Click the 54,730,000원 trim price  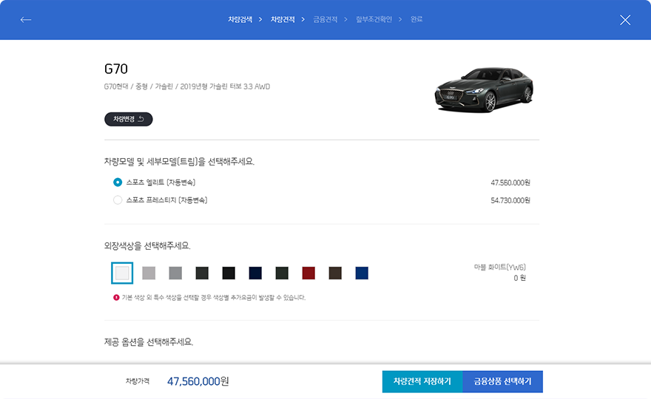point(510,200)
